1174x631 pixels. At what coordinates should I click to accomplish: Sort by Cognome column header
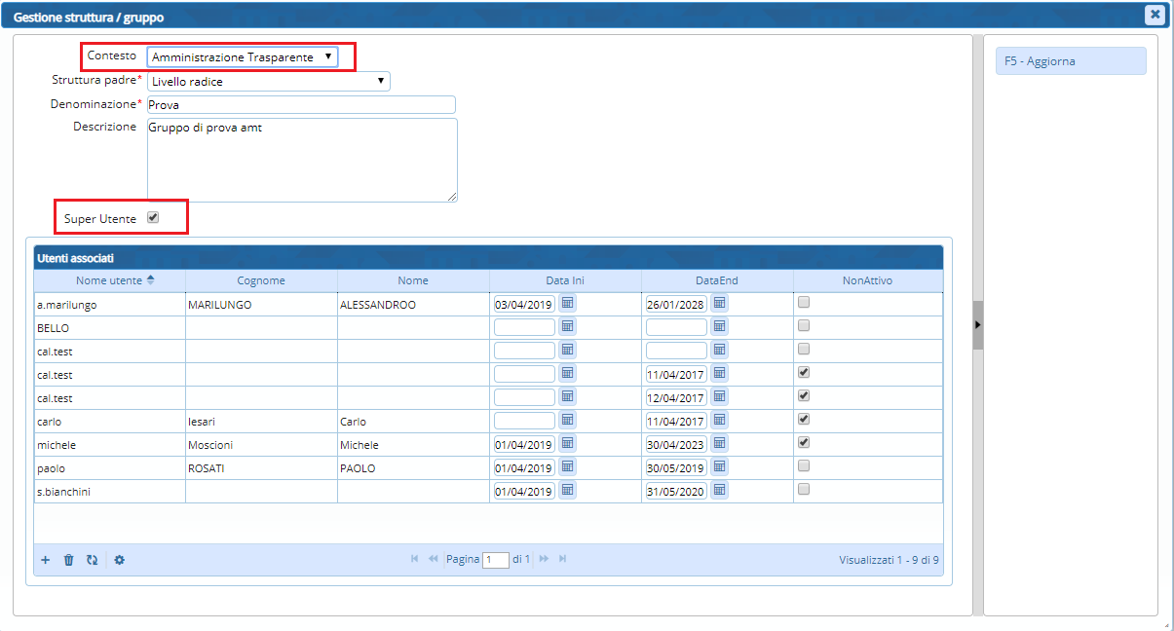click(261, 280)
